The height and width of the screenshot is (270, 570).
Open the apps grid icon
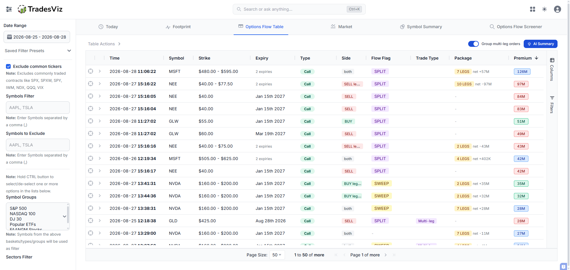[533, 9]
